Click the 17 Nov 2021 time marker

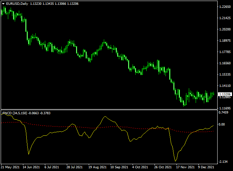(x=184, y=167)
